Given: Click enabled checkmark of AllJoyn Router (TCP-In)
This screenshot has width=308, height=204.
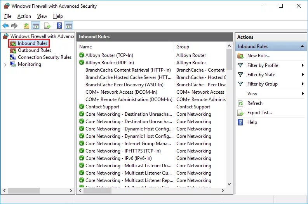Looking at the screenshot, I should [x=82, y=55].
